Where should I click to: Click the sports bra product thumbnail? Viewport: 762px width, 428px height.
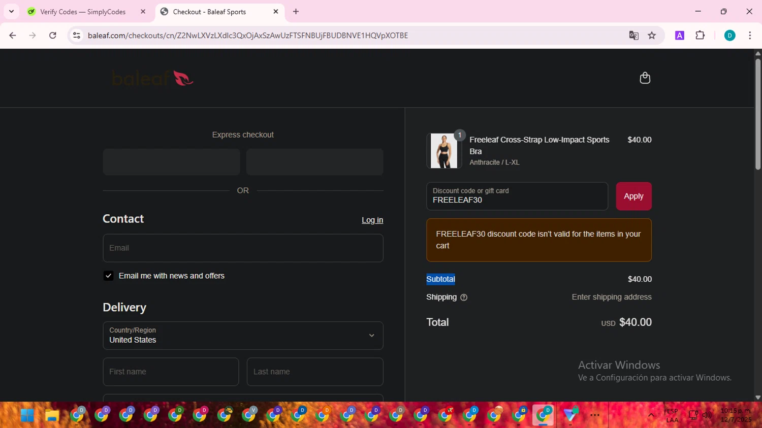[x=444, y=151]
